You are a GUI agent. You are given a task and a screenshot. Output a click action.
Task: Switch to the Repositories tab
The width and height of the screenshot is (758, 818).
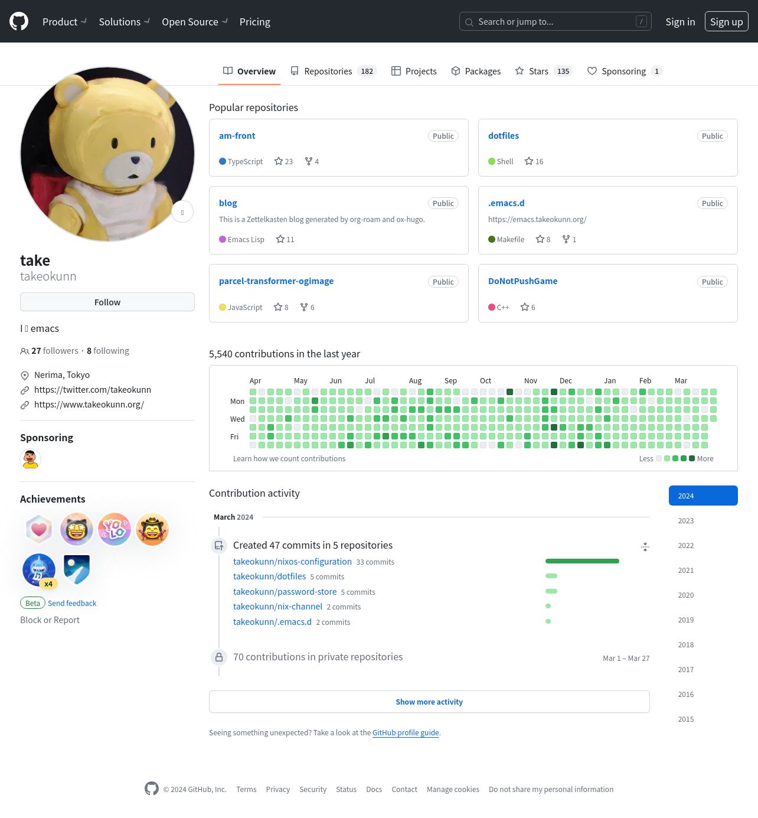click(x=334, y=71)
